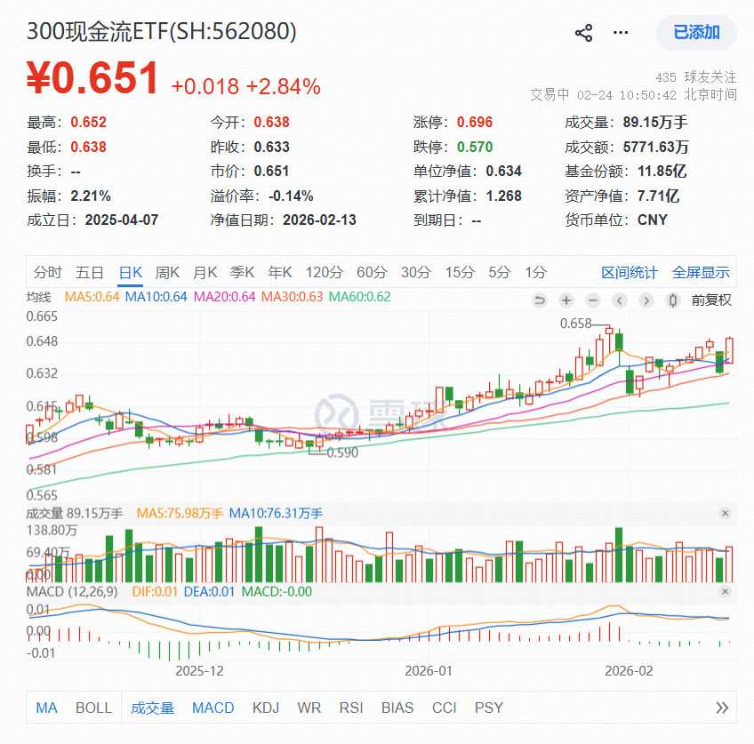Open the more options (…) icon
Screen dimensions: 754x744
[621, 32]
